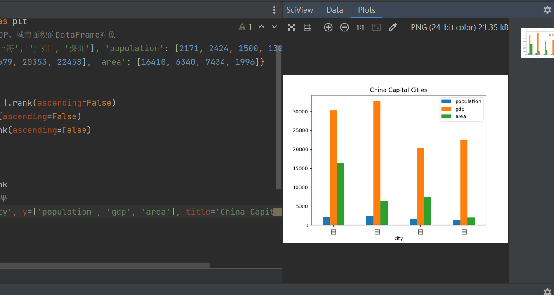Click the SciView panel title label
Viewport: 554px width, 295px height.
[x=301, y=10]
